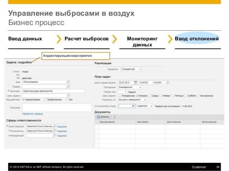Uncheck the Вторник checkbox
Viewport: 229px width, 171px height.
click(x=138, y=96)
